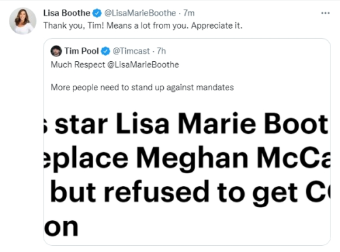Click Lisa Boothe's blue verified badge
The width and height of the screenshot is (340, 252).
(x=97, y=13)
